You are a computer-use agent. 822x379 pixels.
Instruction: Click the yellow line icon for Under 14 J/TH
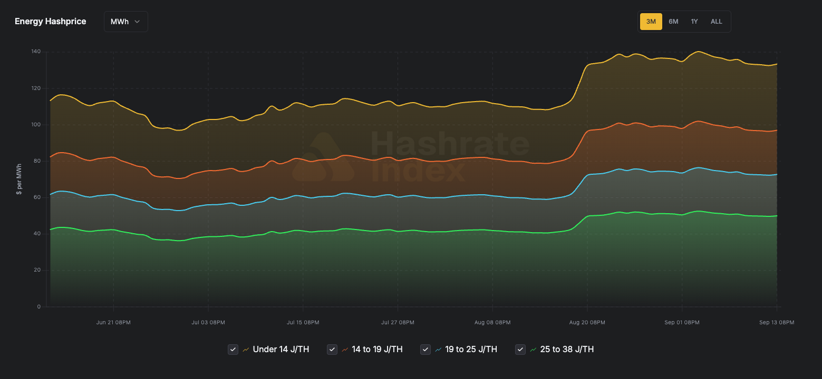(x=246, y=350)
